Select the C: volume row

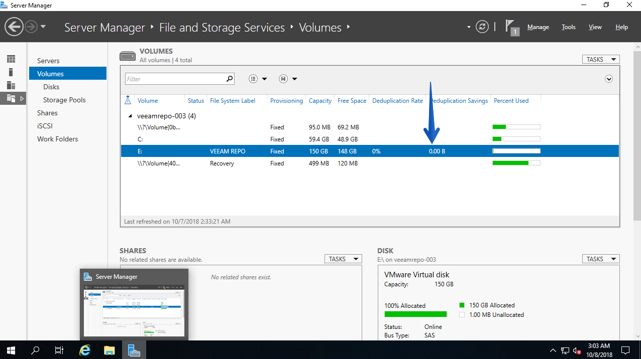coord(370,139)
